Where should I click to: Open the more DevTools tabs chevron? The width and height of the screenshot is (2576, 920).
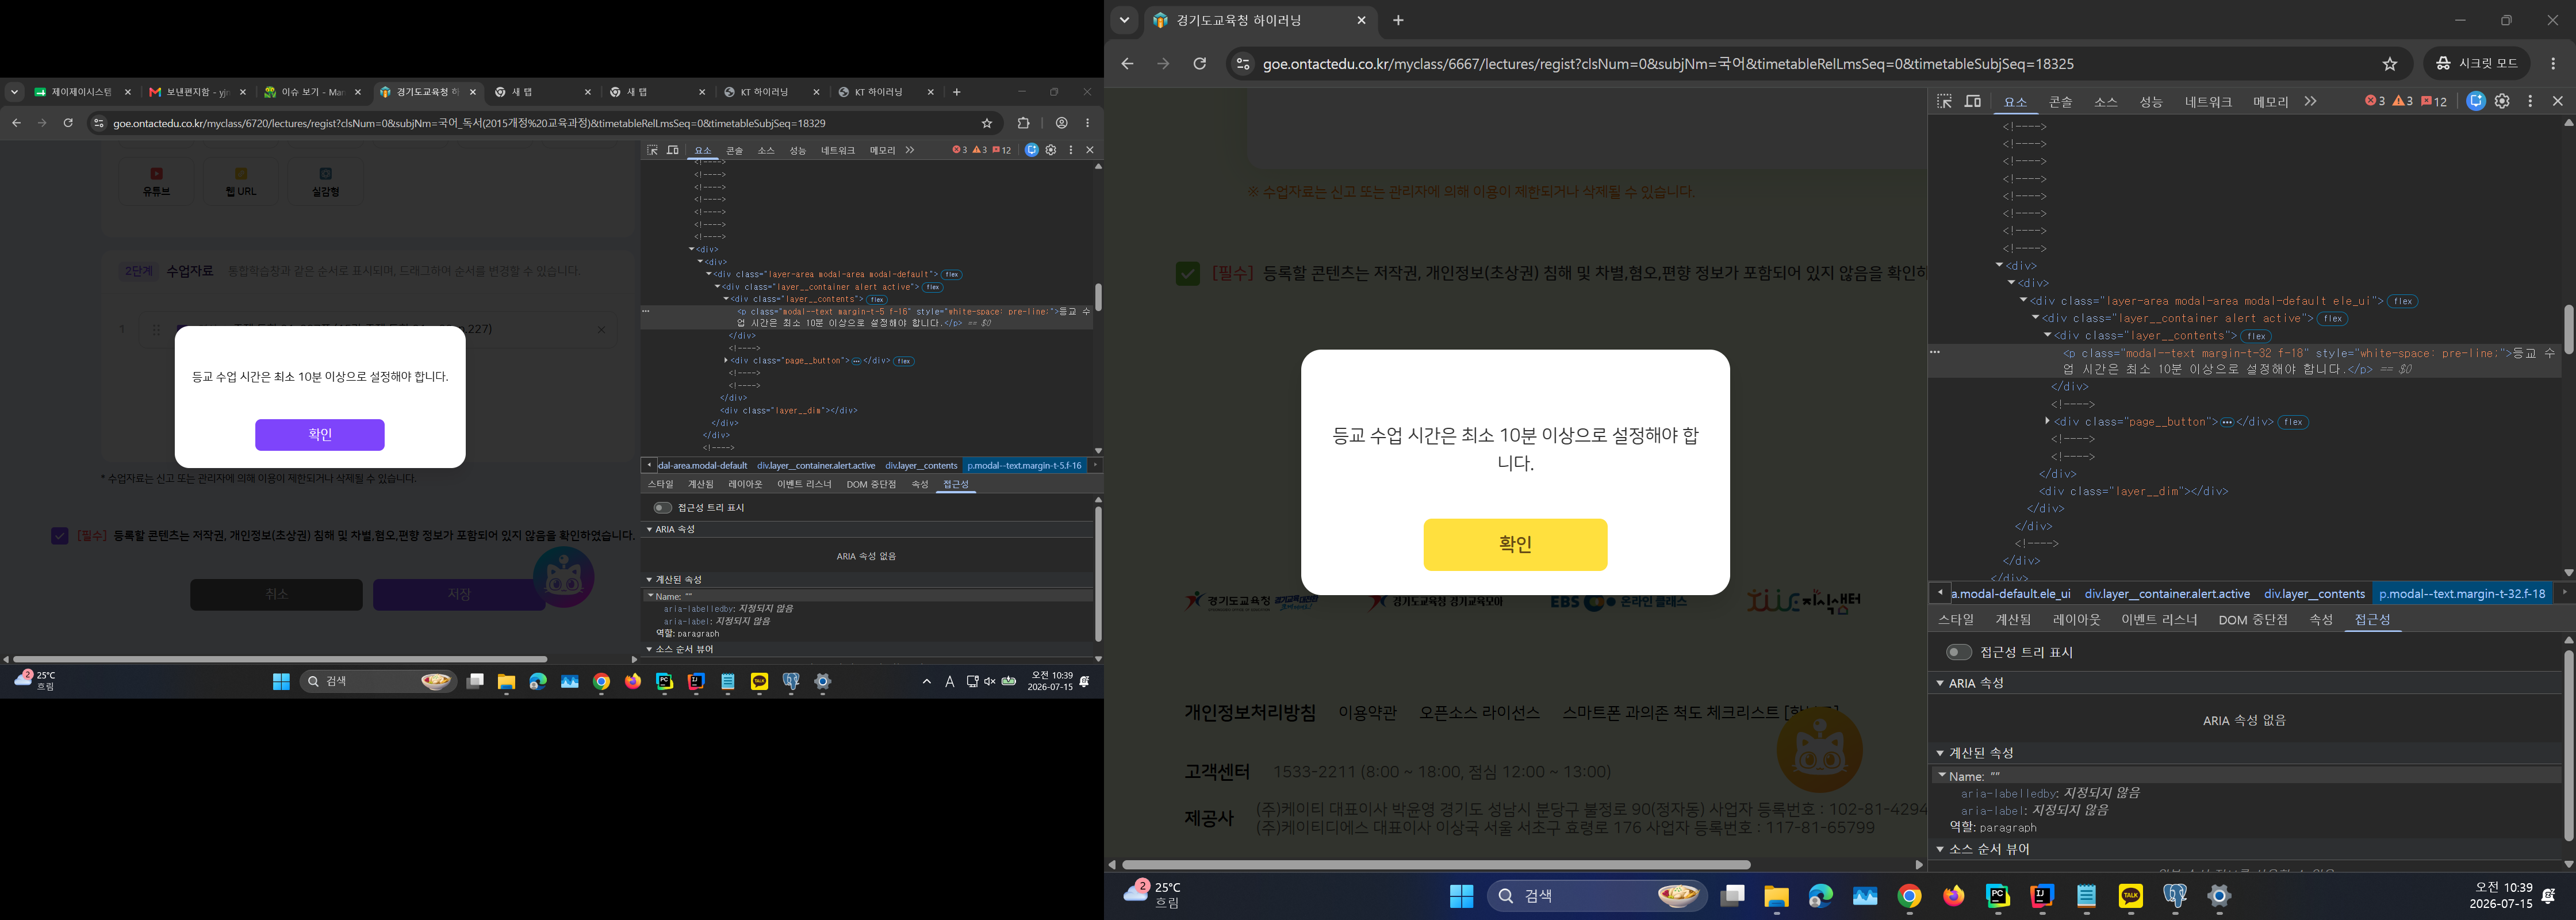2310,101
